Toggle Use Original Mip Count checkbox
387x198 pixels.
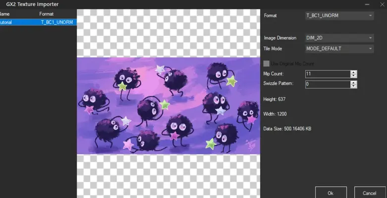click(267, 63)
